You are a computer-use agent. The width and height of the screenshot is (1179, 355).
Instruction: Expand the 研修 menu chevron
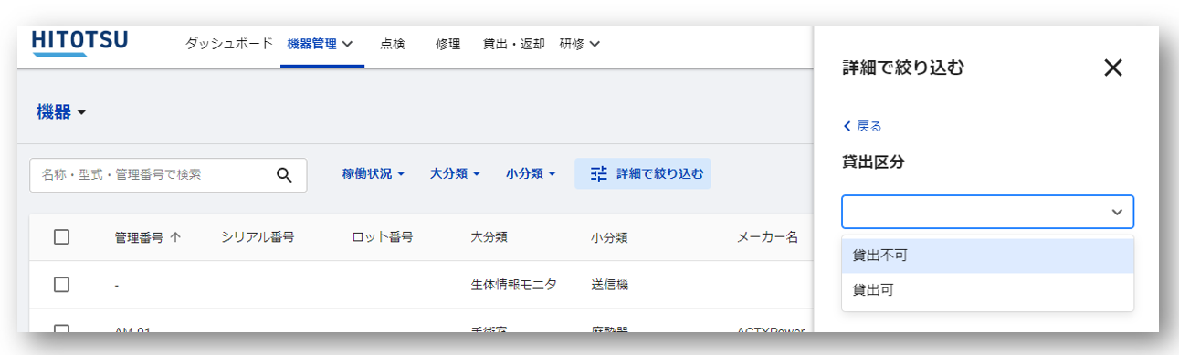(595, 44)
